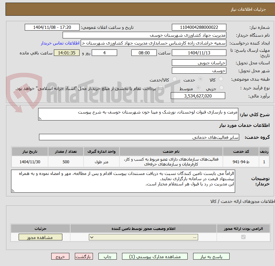275x266 pixels.
Task: Click the مشاهده مجوز button
Action: tap(40, 237)
